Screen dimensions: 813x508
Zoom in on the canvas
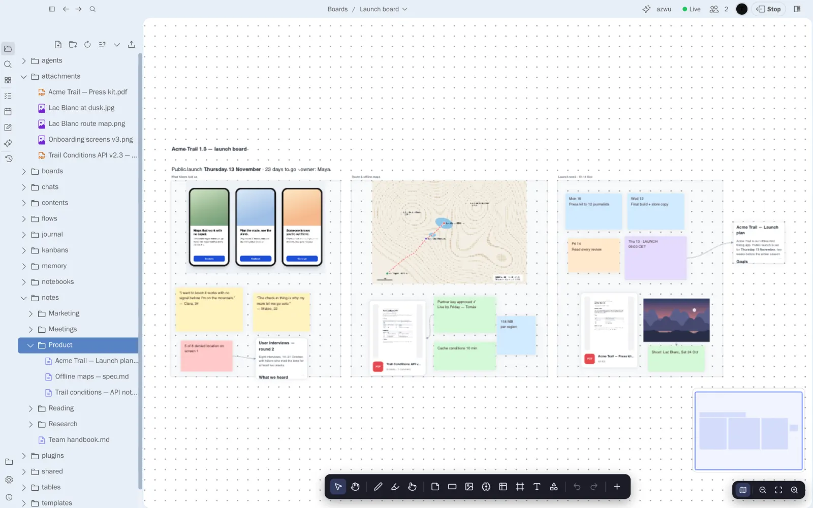[x=794, y=490]
